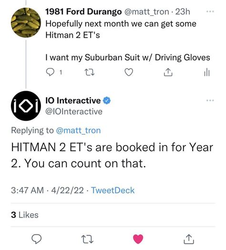Screen dimensions: 226x250
Task: Click the blue verified badge
Action: tap(107, 101)
